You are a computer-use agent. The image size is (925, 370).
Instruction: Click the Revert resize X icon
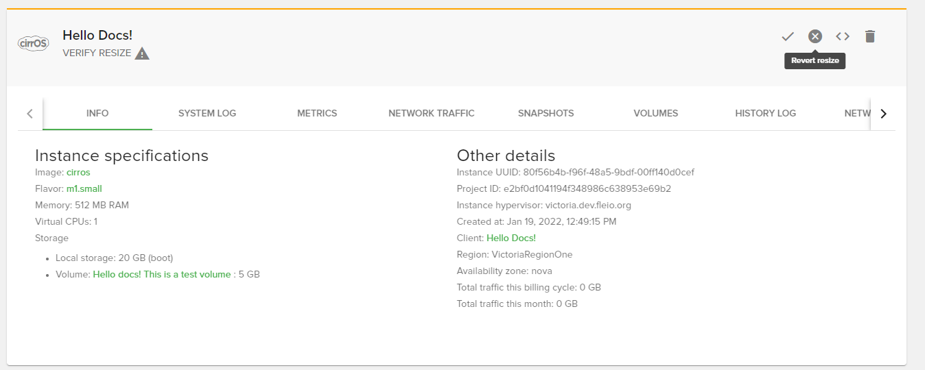tap(815, 36)
